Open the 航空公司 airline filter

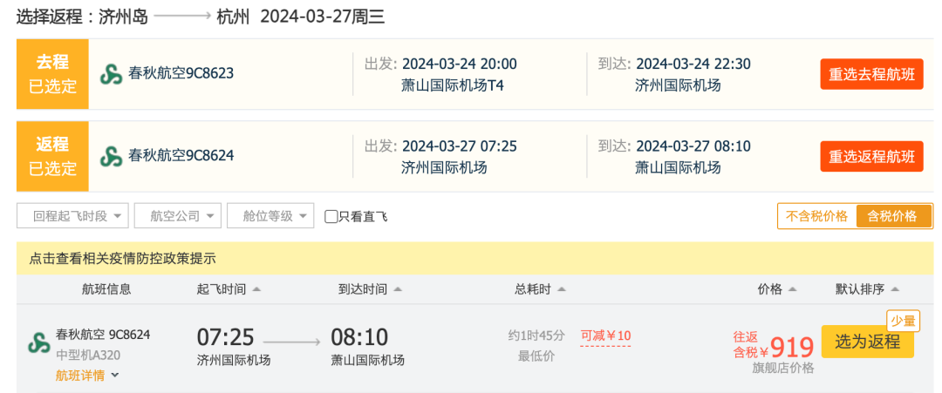click(177, 216)
